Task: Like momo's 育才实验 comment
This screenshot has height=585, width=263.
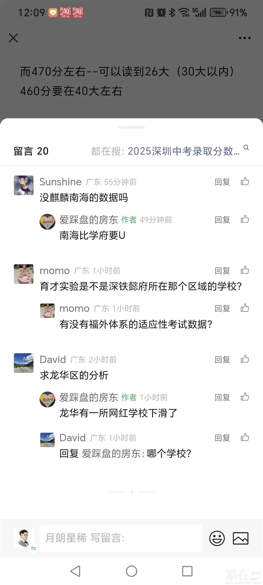Action: [x=245, y=270]
